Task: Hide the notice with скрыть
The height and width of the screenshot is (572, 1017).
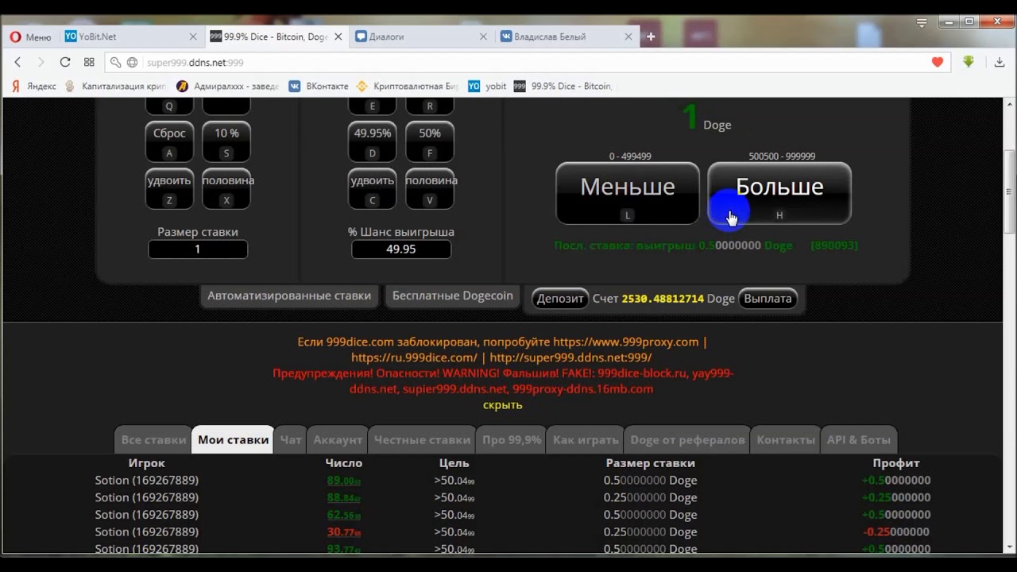Action: (x=503, y=405)
